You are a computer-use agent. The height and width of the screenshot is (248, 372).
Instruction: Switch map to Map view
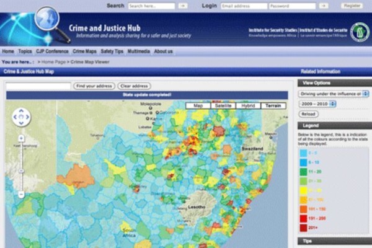(198, 106)
